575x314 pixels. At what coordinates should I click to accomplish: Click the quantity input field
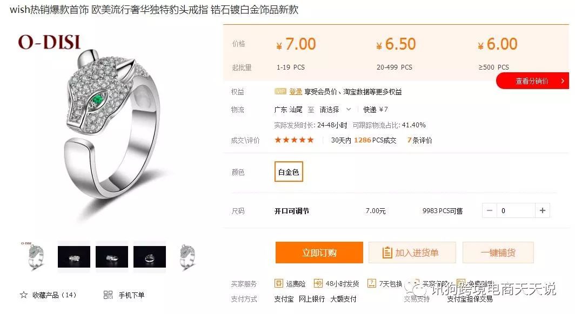pyautogui.click(x=516, y=210)
